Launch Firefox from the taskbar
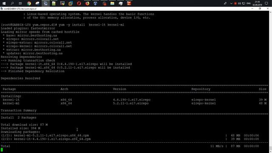272x153 pixels. [87, 3]
